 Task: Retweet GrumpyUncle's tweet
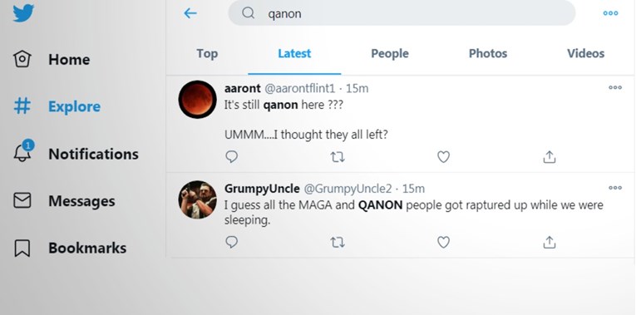tap(338, 243)
